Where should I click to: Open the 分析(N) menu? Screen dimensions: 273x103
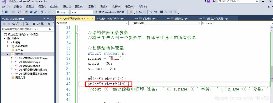click(117, 7)
